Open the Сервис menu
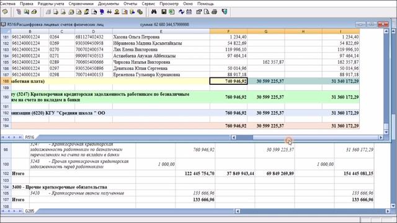The width and height of the screenshot is (397, 223). pyautogui.click(x=148, y=4)
